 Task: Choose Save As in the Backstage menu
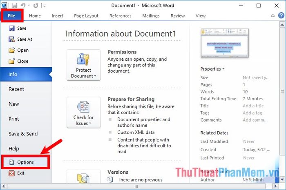click(26, 39)
